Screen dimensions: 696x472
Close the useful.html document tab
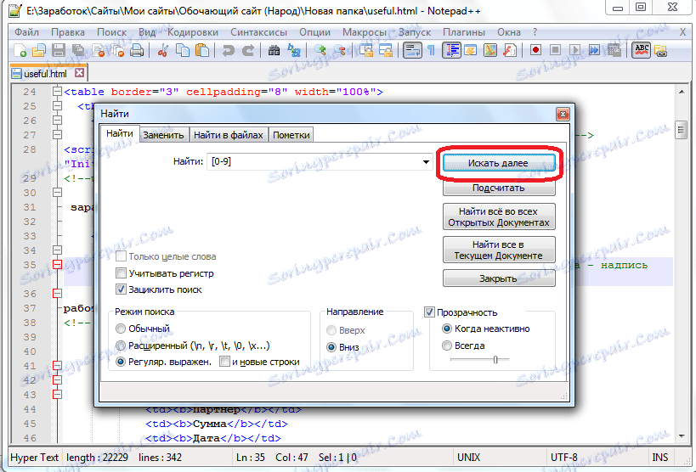(79, 73)
